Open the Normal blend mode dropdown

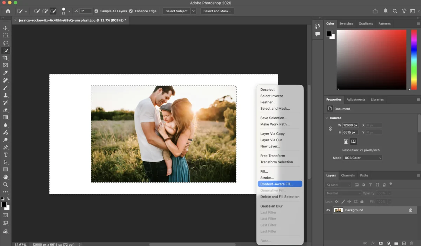343,193
